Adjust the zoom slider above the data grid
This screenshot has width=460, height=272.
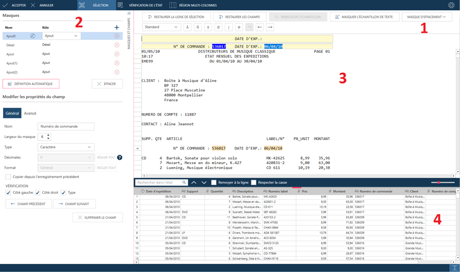439,183
